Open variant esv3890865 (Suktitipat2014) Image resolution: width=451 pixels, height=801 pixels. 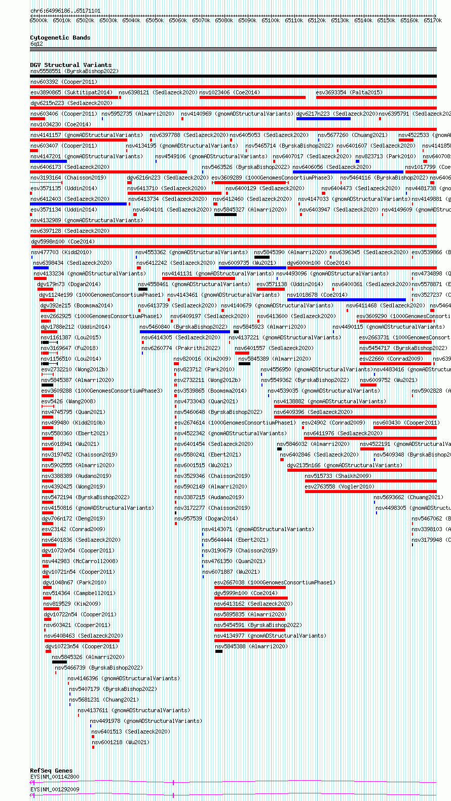[x=71, y=92]
